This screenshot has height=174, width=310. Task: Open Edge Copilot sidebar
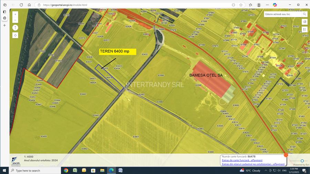tap(275, 5)
